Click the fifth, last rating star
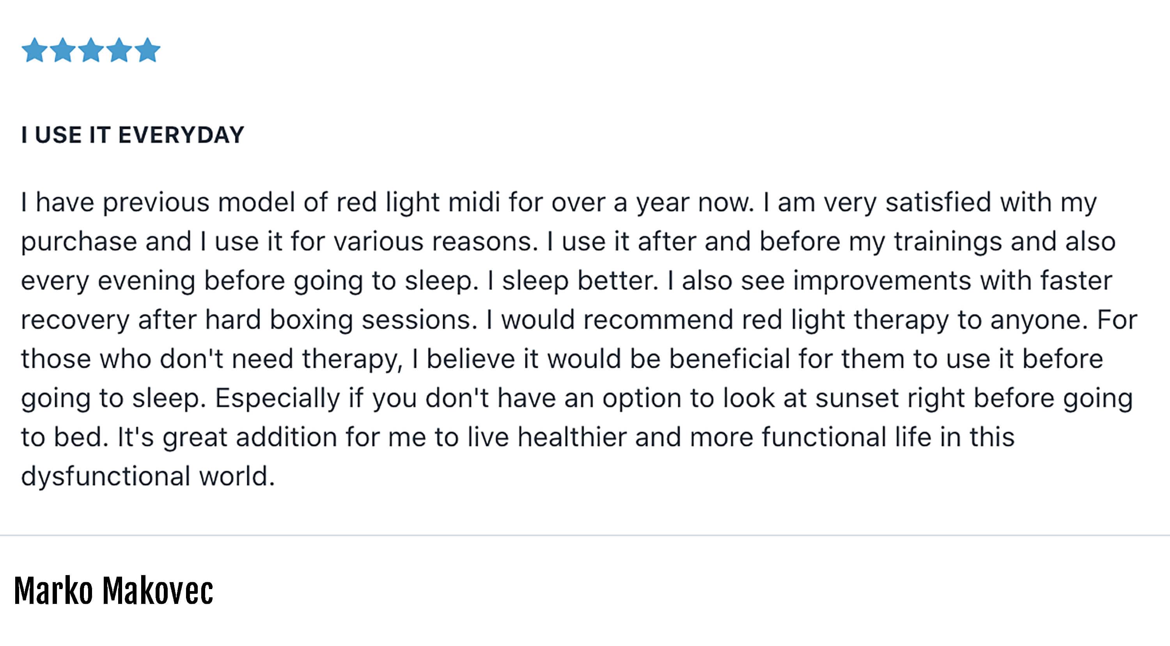1170x646 pixels. coord(147,50)
